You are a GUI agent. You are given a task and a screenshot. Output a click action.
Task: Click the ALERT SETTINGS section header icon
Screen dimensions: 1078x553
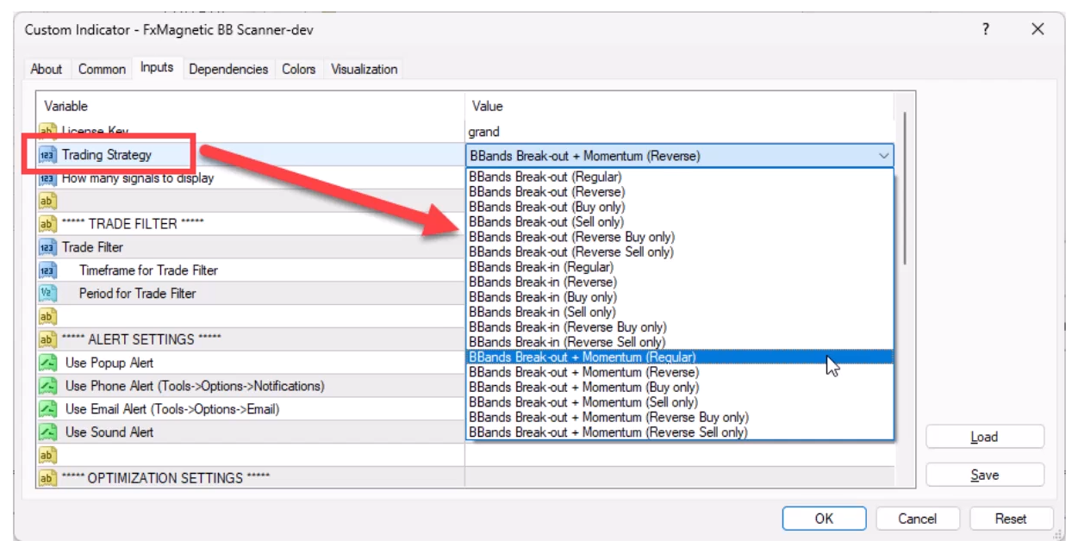(47, 339)
